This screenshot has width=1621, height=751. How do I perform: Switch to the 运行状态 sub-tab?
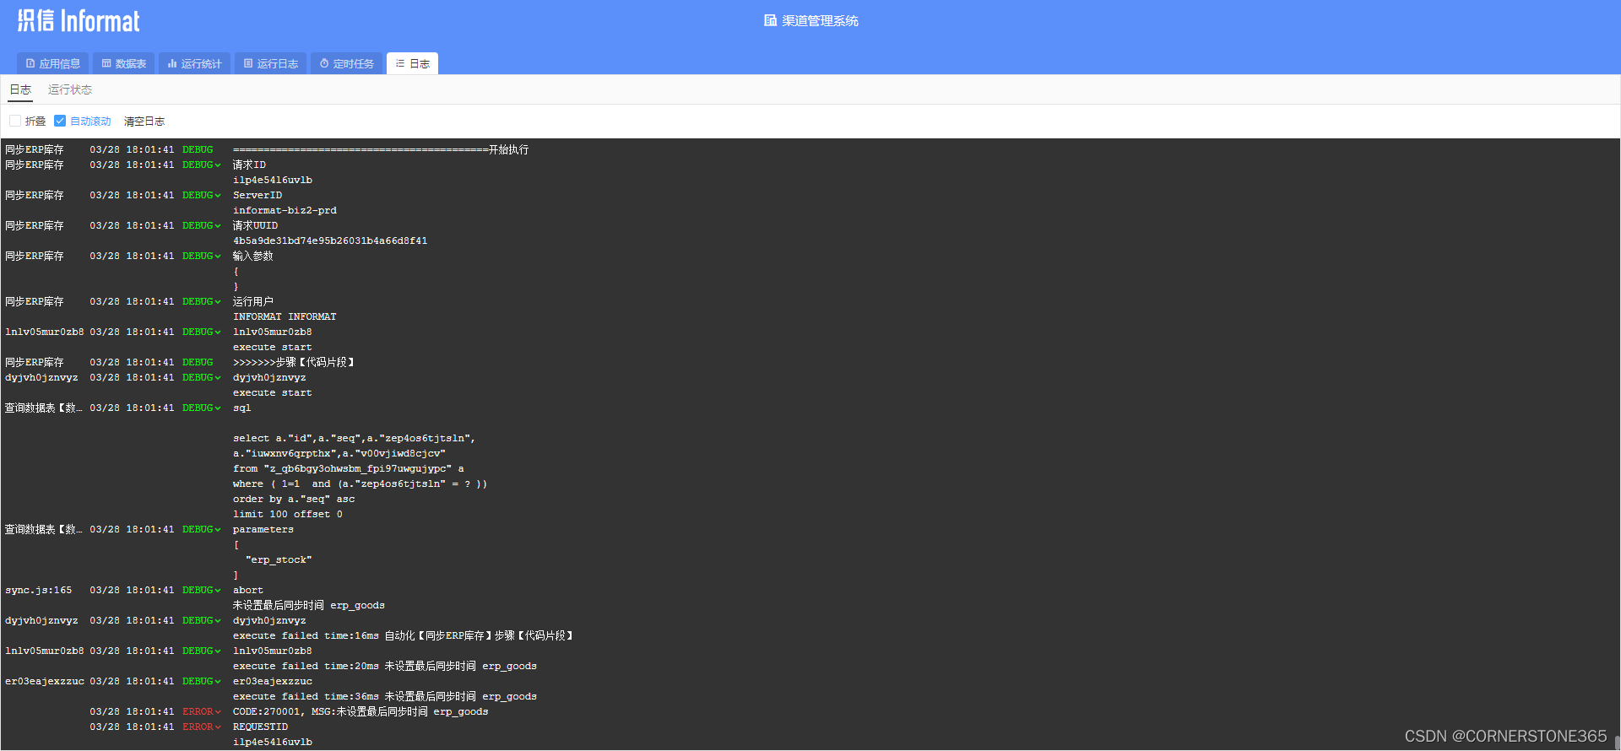pyautogui.click(x=70, y=89)
